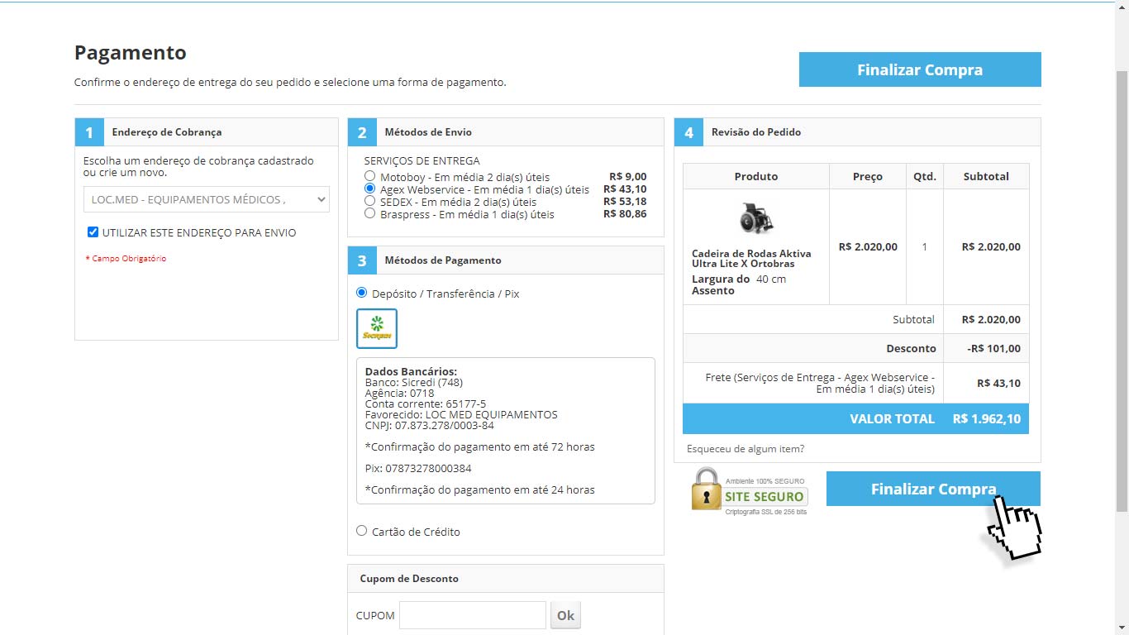Click the Sicredi bank logo icon
Screen dimensions: 1129x635
point(377,328)
